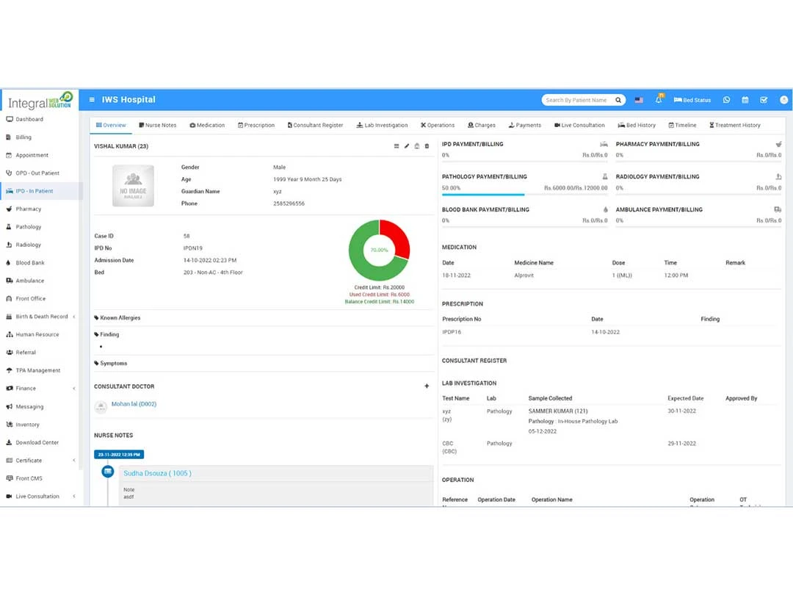
Task: Add a consultant doctor with the plus button
Action: (427, 386)
